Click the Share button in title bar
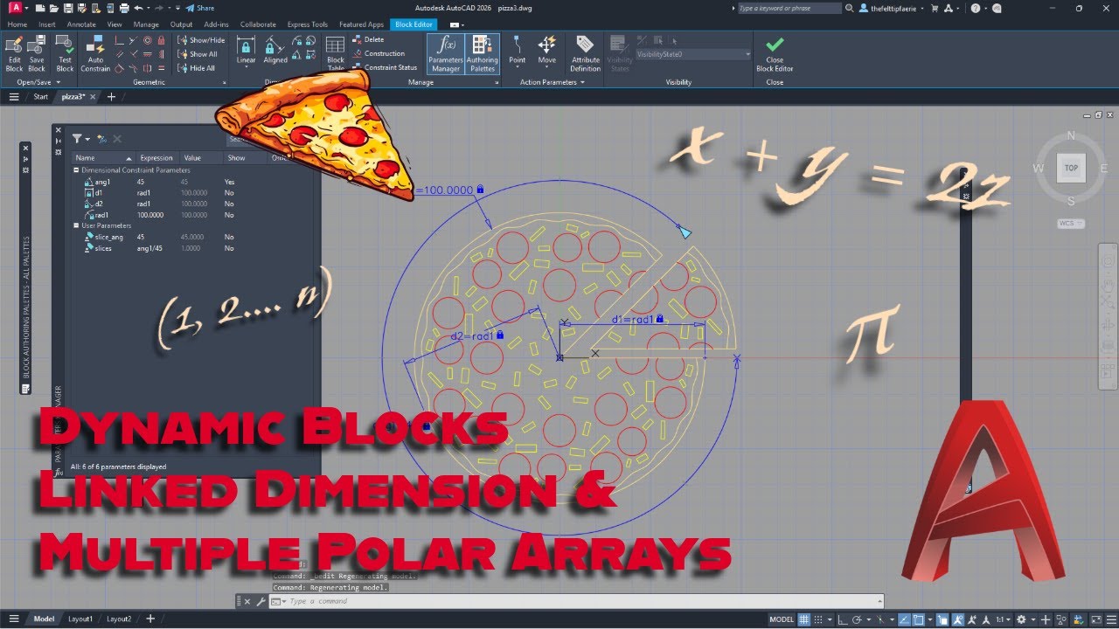 pos(200,8)
